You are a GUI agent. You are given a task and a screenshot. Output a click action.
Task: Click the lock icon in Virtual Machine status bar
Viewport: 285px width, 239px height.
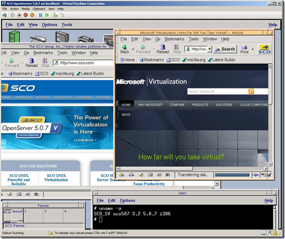tap(275, 233)
